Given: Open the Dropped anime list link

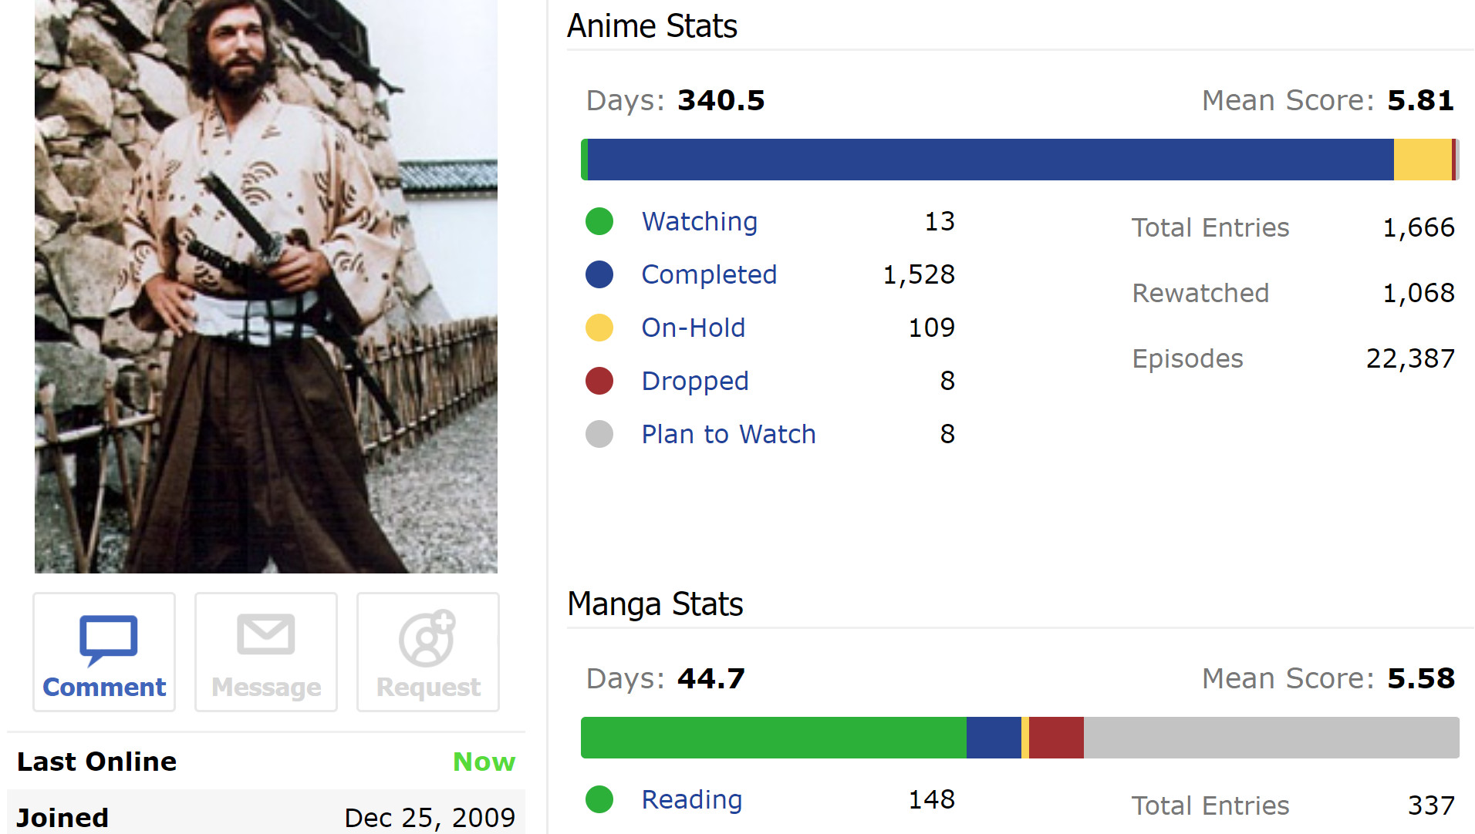Looking at the screenshot, I should click(694, 382).
